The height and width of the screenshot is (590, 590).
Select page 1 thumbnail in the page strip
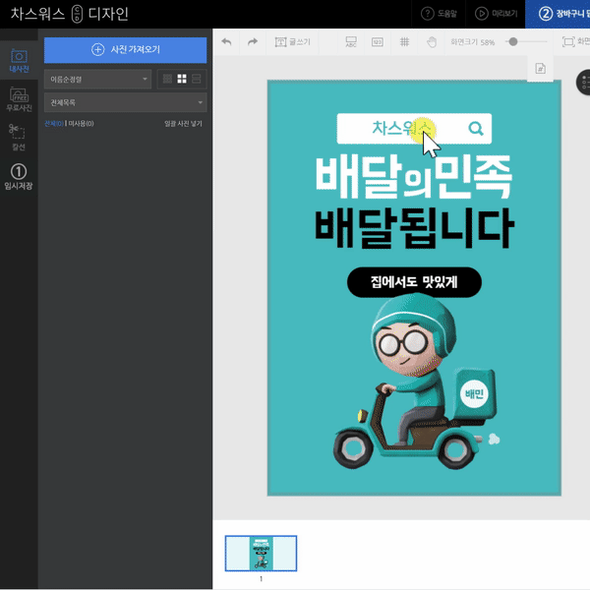(x=261, y=553)
